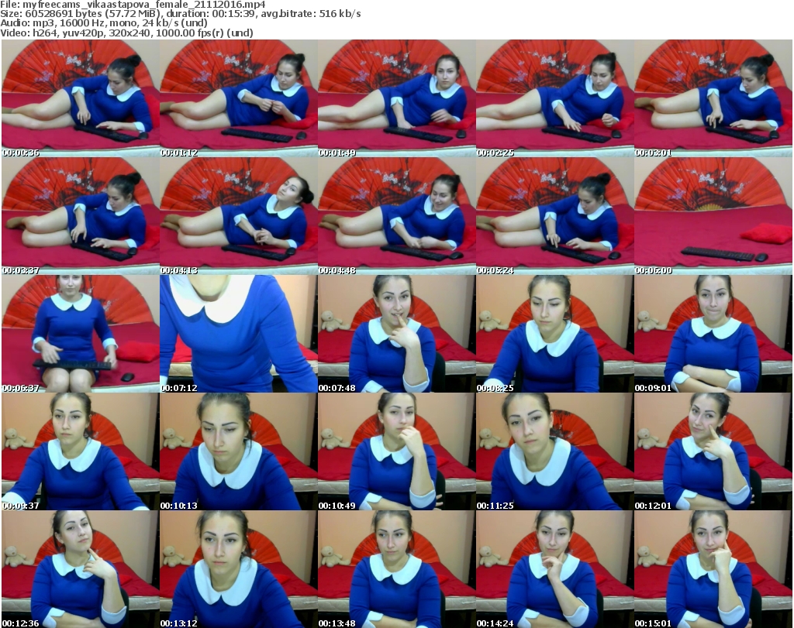
Task: Click the file name line ending in 21112016.mp4
Action: point(133,5)
